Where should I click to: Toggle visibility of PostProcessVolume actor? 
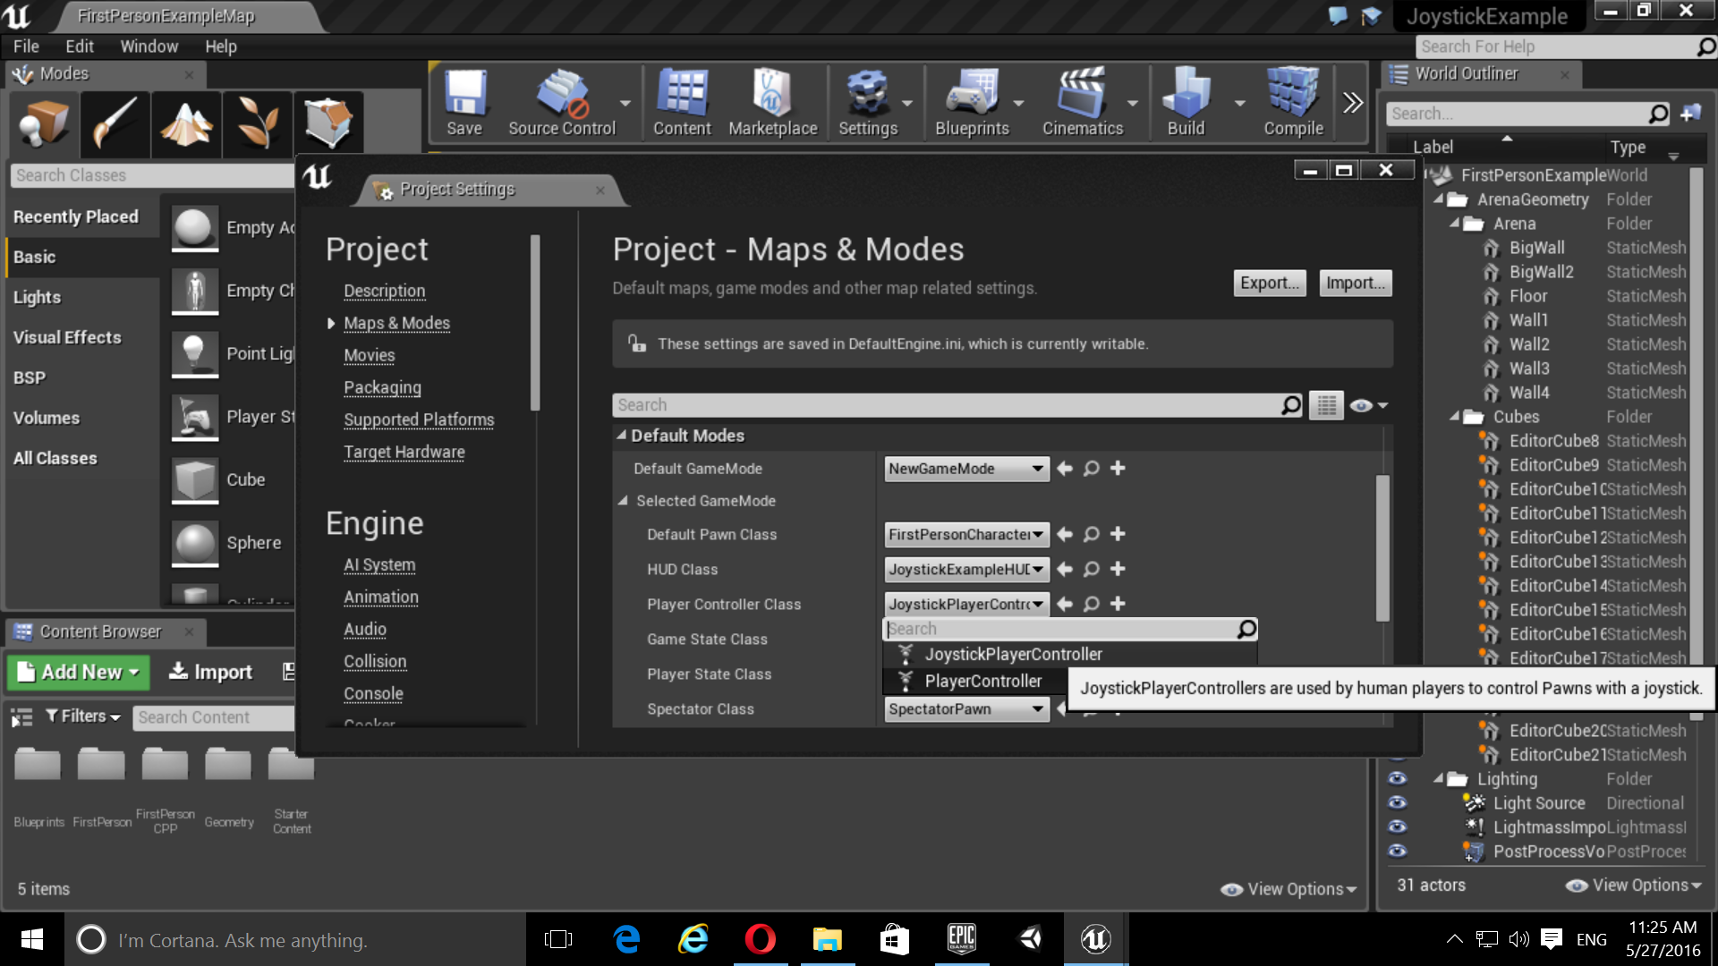1397,851
